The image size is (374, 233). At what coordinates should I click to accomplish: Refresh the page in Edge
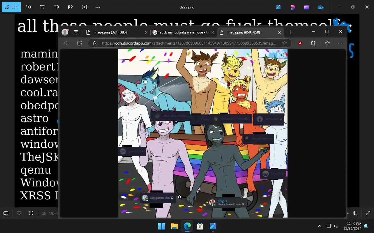[79, 43]
